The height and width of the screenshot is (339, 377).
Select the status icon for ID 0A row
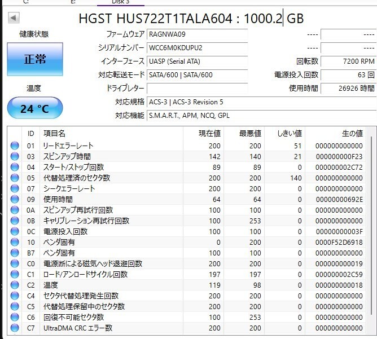point(15,210)
